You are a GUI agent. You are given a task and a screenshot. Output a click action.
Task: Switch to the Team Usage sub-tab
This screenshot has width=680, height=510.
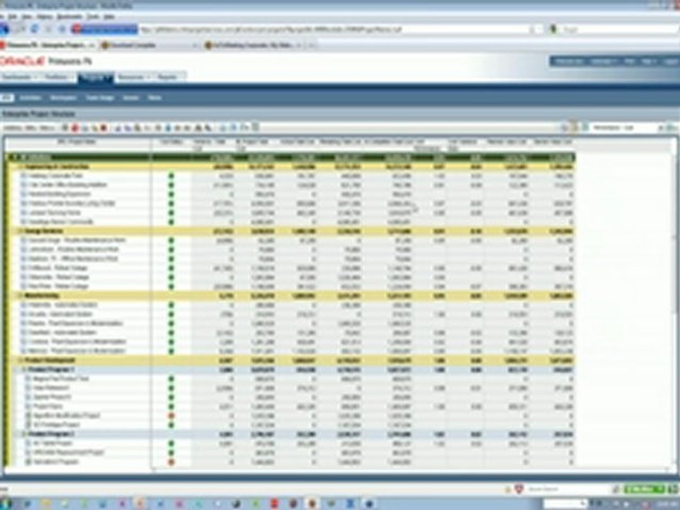[x=100, y=98]
